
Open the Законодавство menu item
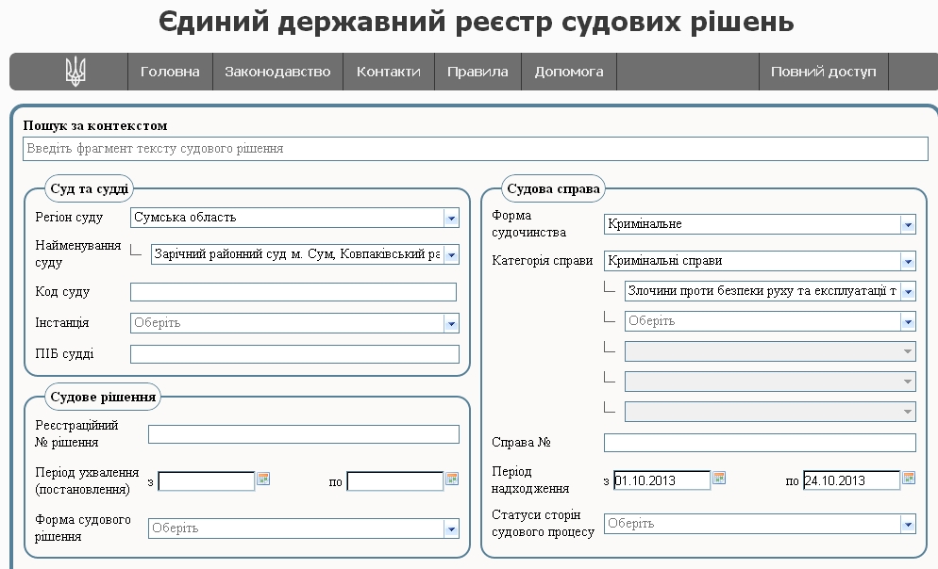(x=277, y=72)
